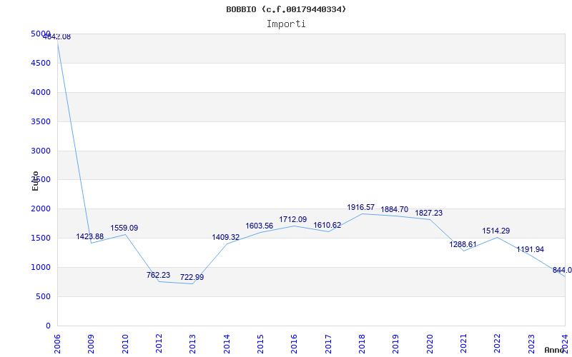
Task: Click x-axis year 2020
Action: pos(430,345)
